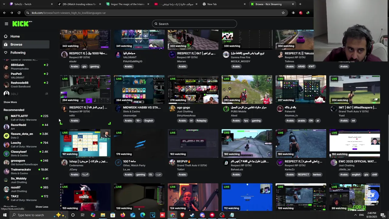The width and height of the screenshot is (389, 219).
Task: Open fissure_dota_en avatar icon
Action: 6,136
